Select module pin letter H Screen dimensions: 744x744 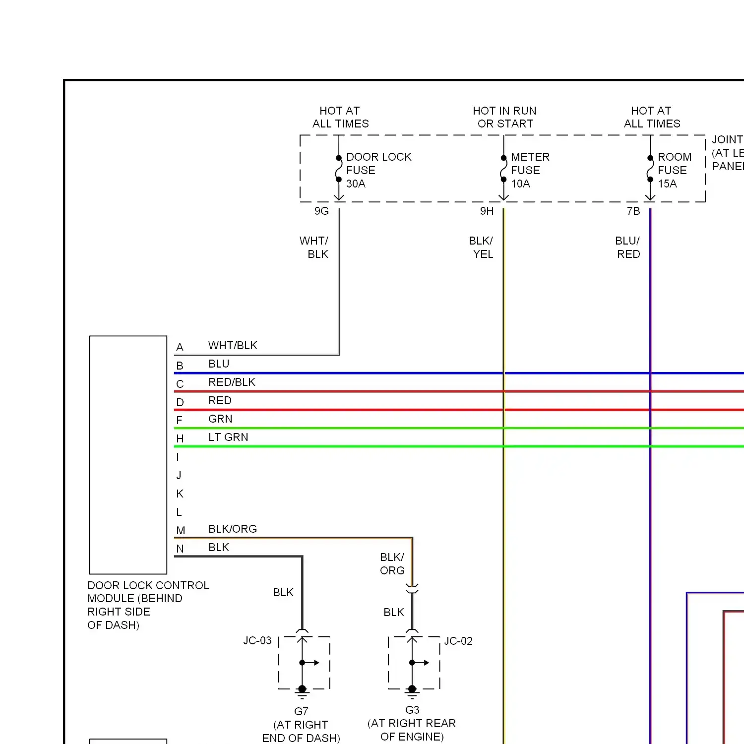tap(180, 438)
